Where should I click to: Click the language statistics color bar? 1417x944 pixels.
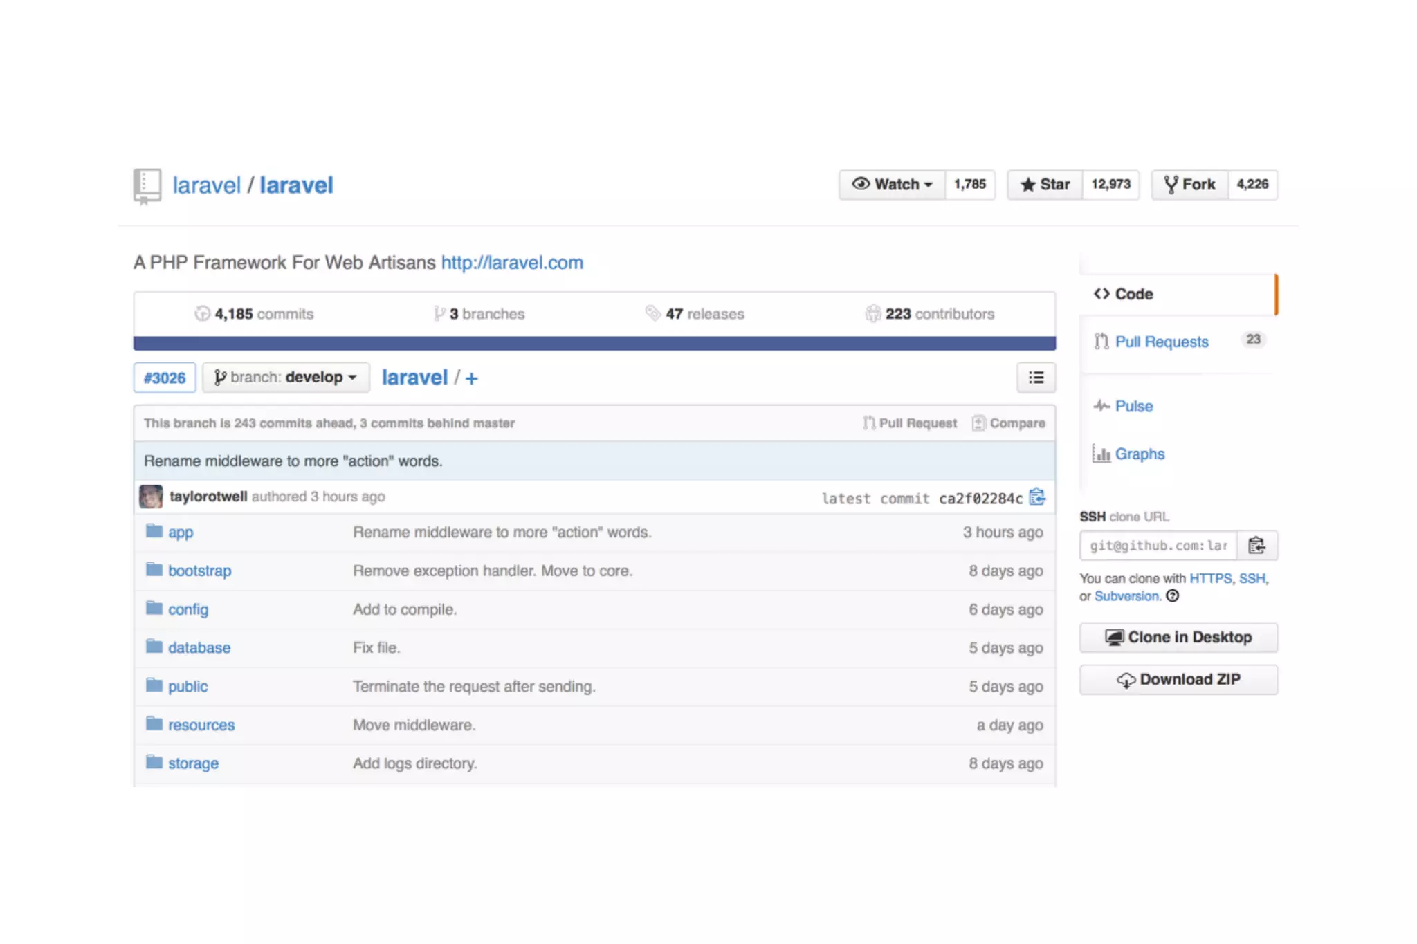[594, 344]
